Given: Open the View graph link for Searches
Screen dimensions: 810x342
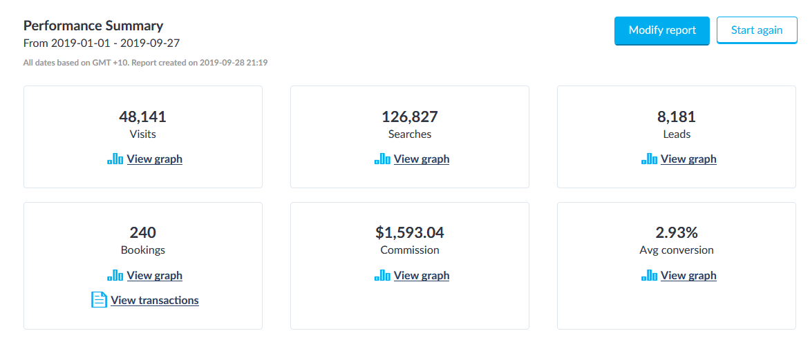Looking at the screenshot, I should tap(422, 159).
